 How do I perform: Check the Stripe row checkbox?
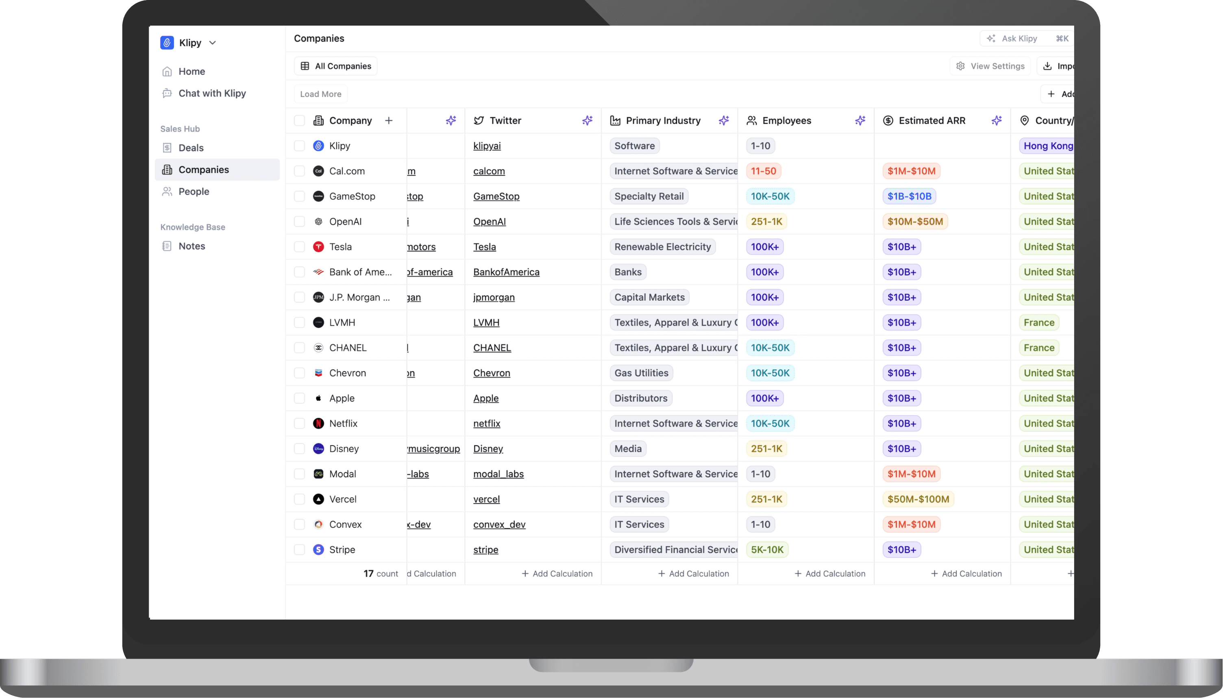[x=299, y=549]
